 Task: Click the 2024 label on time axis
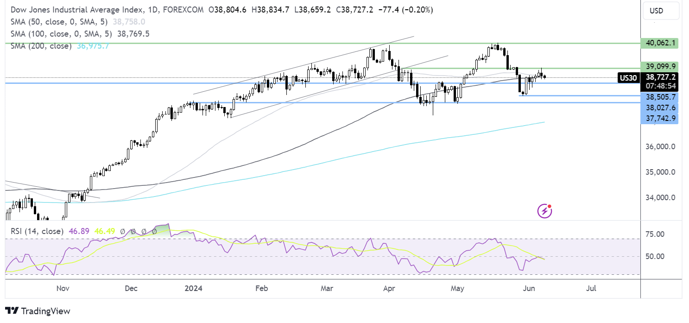(193, 288)
